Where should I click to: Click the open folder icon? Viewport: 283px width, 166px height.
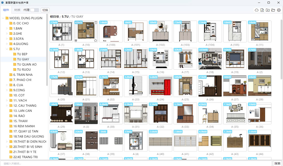[x=273, y=10]
